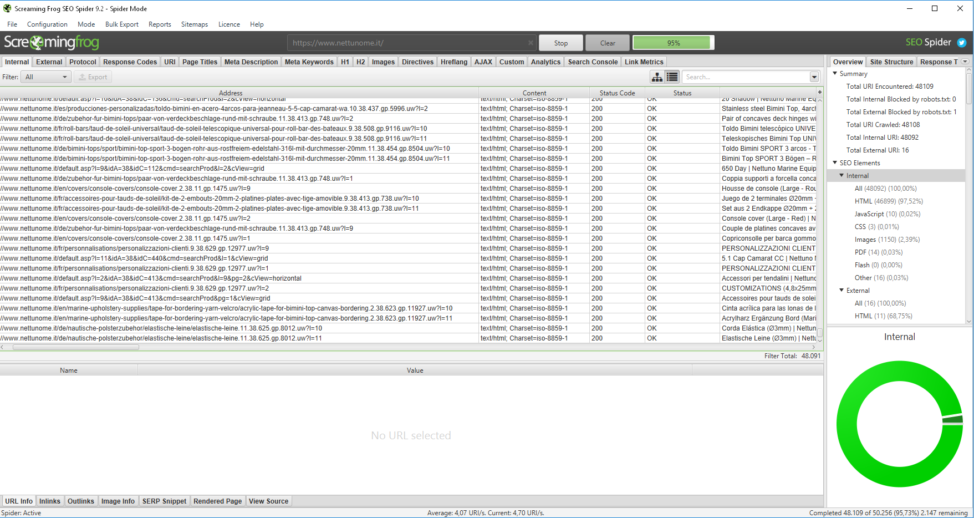The height and width of the screenshot is (518, 974).
Task: Switch to the Directives tab
Action: [x=417, y=62]
